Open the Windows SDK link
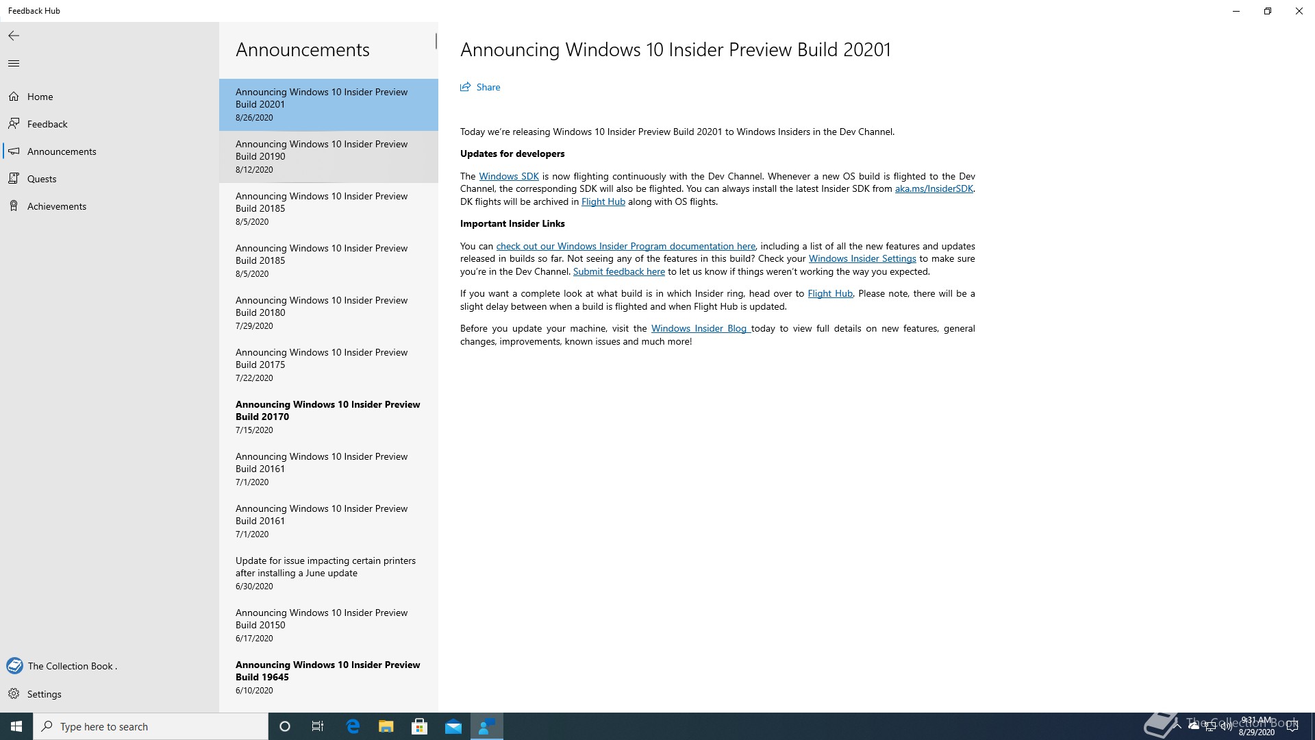The image size is (1315, 740). pos(509,176)
